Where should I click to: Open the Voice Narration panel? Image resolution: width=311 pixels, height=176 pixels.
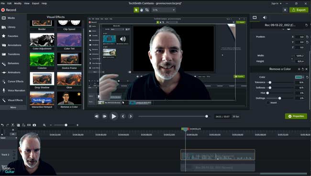point(13,90)
